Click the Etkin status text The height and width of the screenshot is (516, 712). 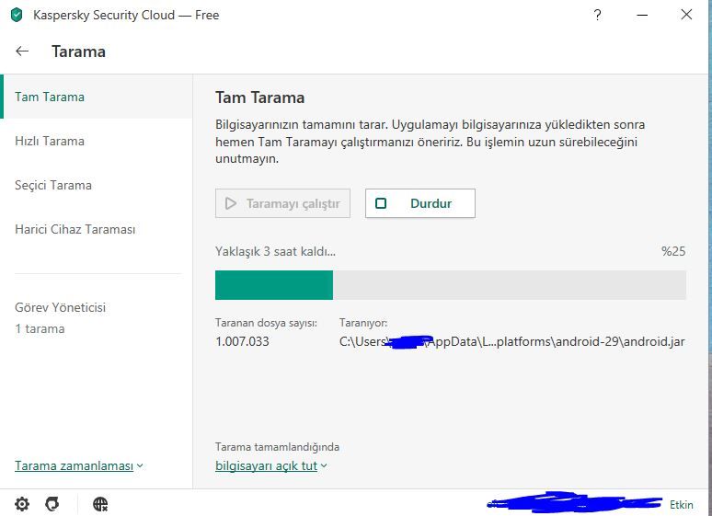click(682, 504)
